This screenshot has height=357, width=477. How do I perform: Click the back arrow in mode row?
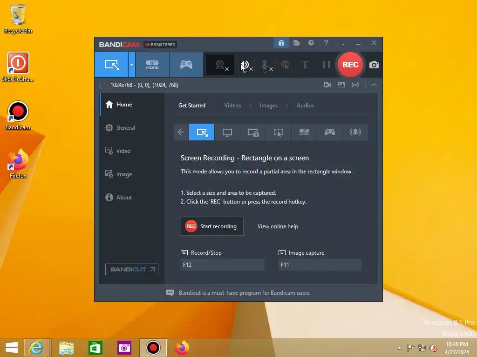181,132
